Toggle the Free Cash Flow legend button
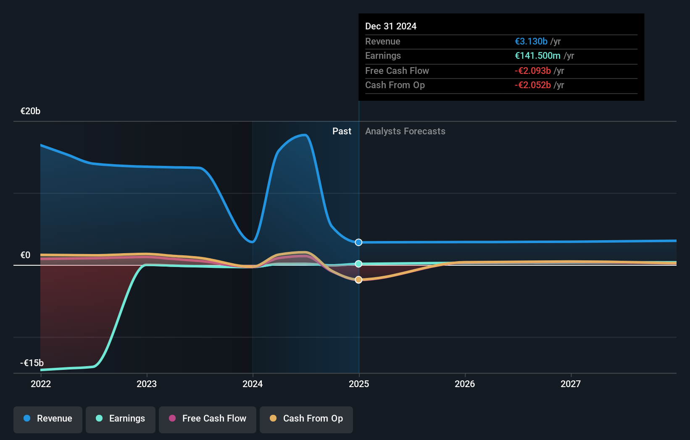690x440 pixels. coord(208,419)
